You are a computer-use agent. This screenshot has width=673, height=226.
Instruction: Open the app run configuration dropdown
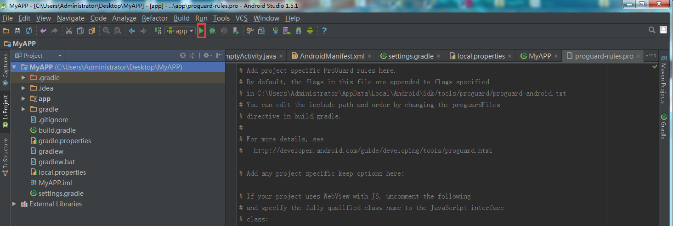(180, 31)
